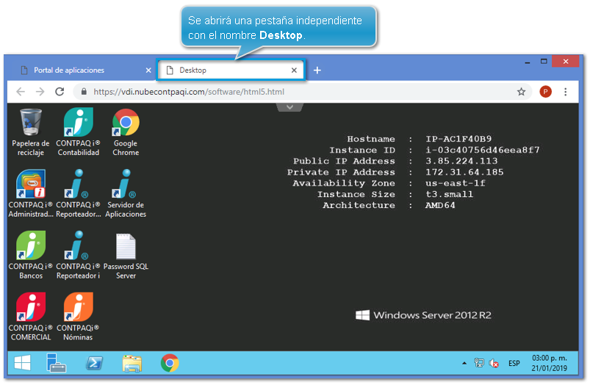Screen dimensions: 590x385
Task: Open Server Manager from taskbar
Action: (57, 363)
